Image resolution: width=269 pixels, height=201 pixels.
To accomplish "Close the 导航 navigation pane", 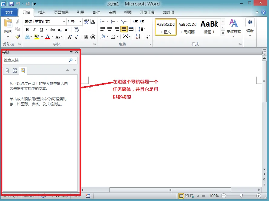I will click(77, 52).
